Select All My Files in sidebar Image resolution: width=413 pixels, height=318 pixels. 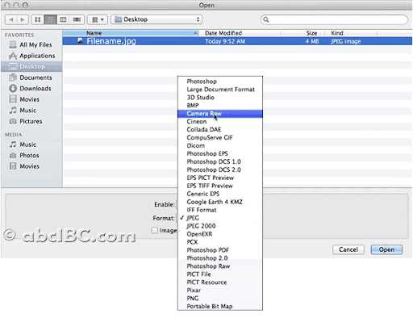tap(31, 44)
